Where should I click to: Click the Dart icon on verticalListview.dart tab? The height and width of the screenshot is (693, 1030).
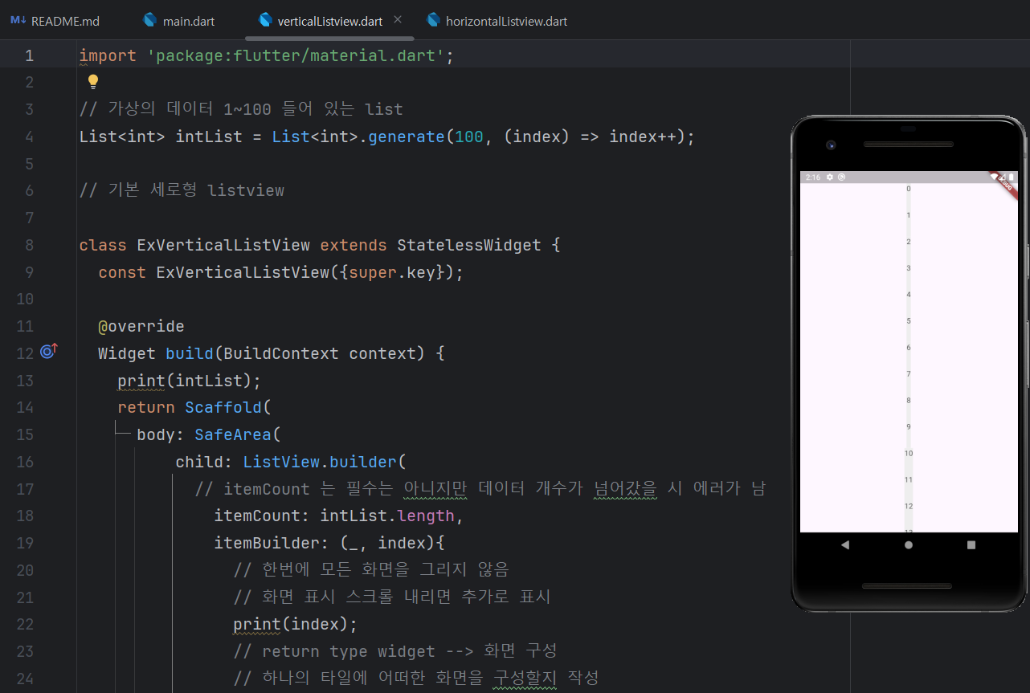[x=265, y=20]
